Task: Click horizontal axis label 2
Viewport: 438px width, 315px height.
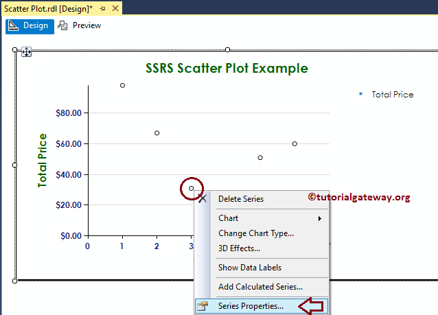Action: point(157,246)
